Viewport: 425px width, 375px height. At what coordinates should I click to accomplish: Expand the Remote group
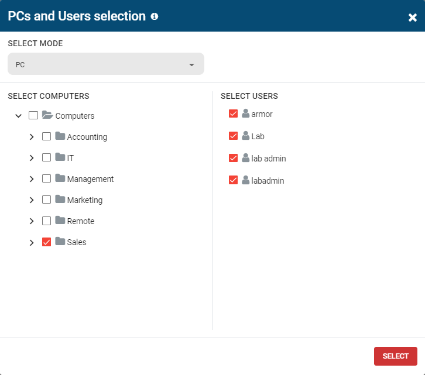pos(32,221)
